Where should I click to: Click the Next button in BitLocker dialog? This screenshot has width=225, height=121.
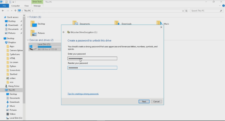[144, 101]
